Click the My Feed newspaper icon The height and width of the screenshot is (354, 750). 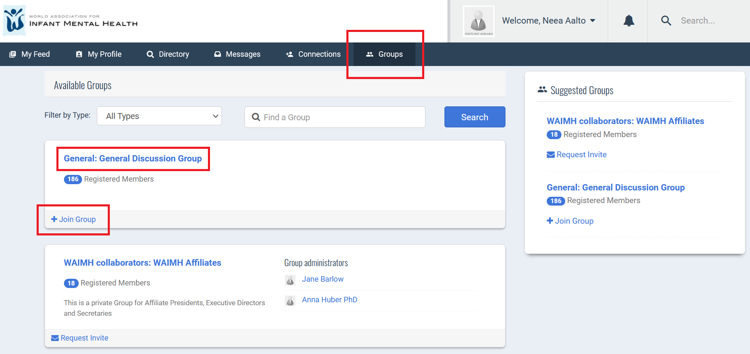click(x=13, y=54)
